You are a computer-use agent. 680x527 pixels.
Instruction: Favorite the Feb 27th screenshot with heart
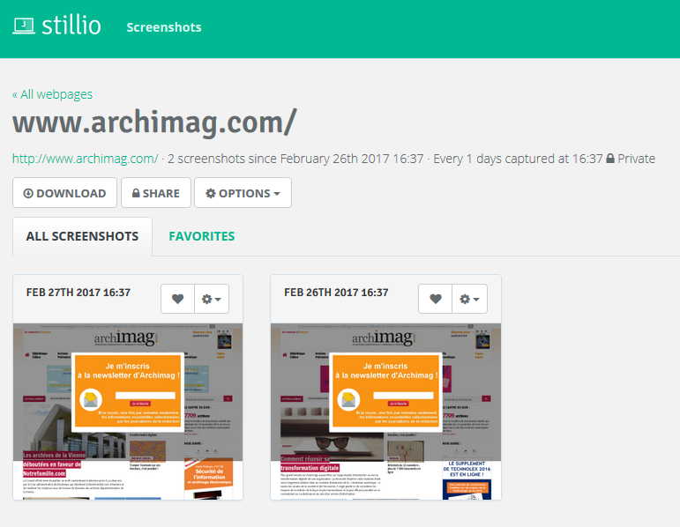click(x=177, y=299)
